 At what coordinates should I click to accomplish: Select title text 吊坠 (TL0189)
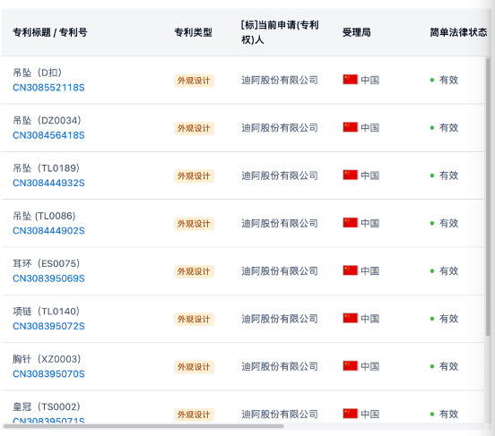point(46,168)
